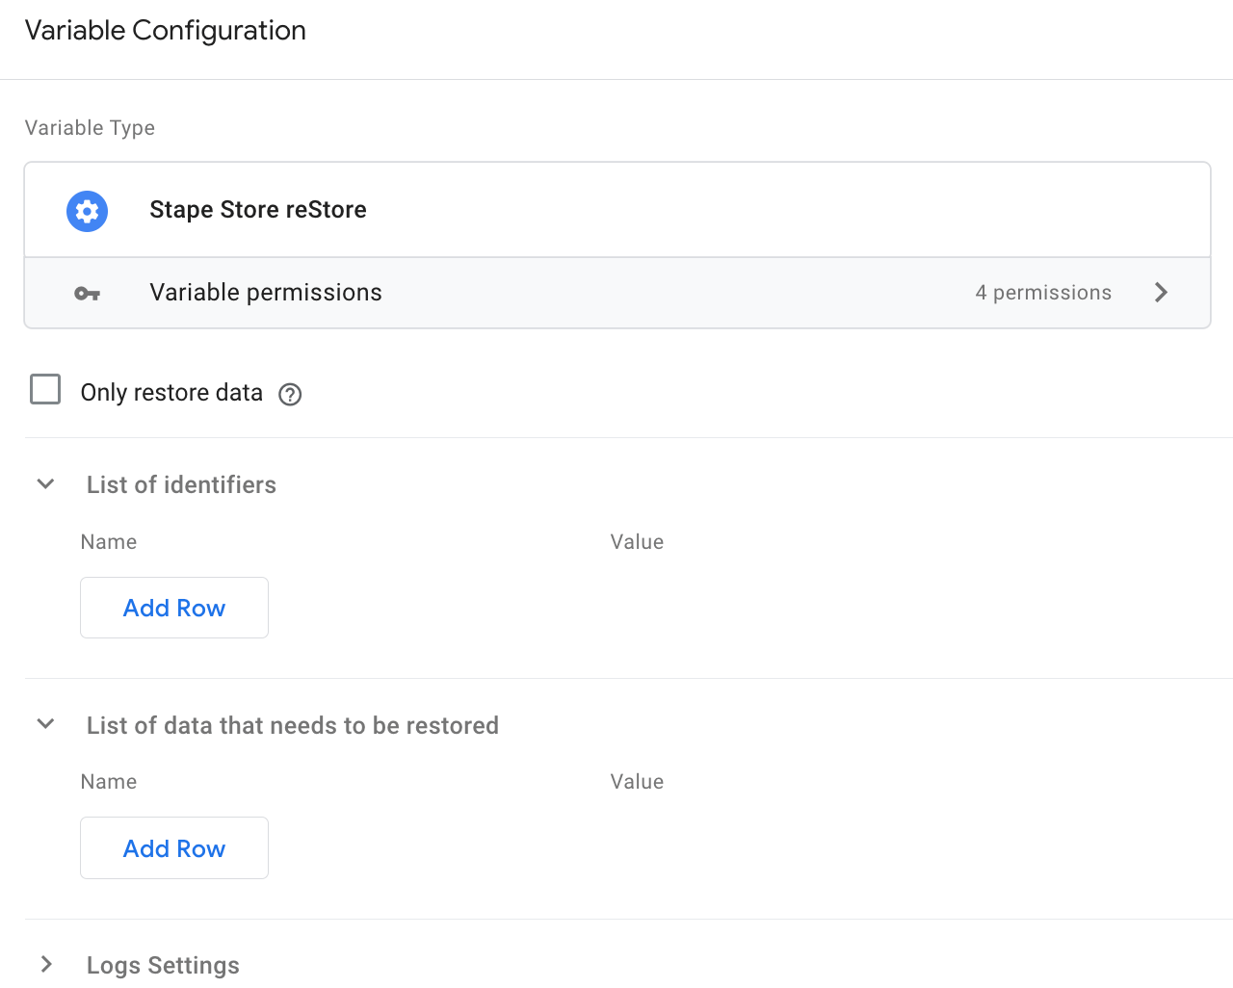Select the Stape Store reStore variable type
Image resolution: width=1233 pixels, height=988 pixels.
(x=617, y=210)
